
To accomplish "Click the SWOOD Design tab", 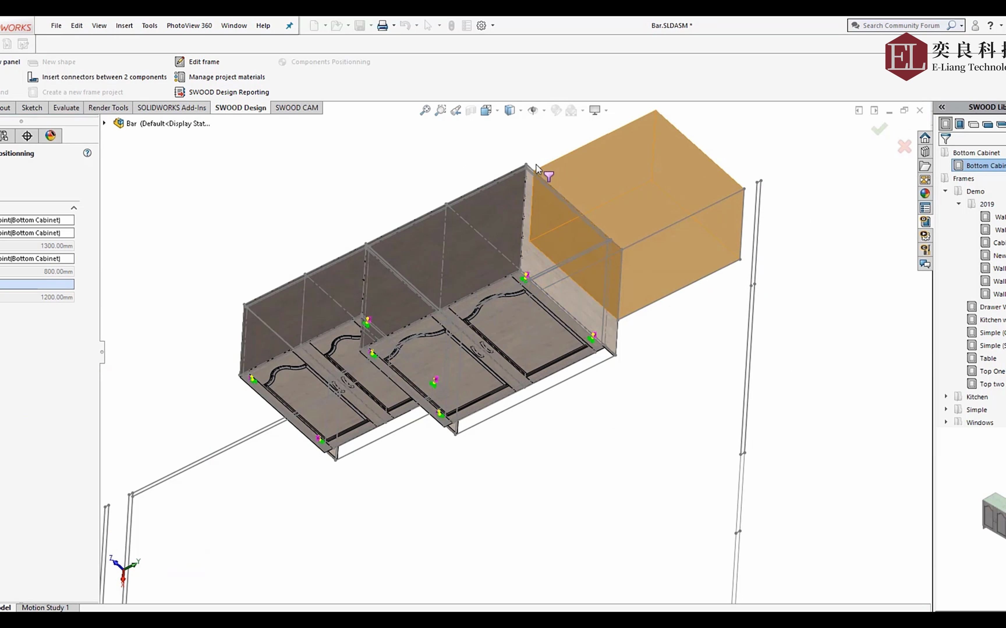I will tap(240, 107).
